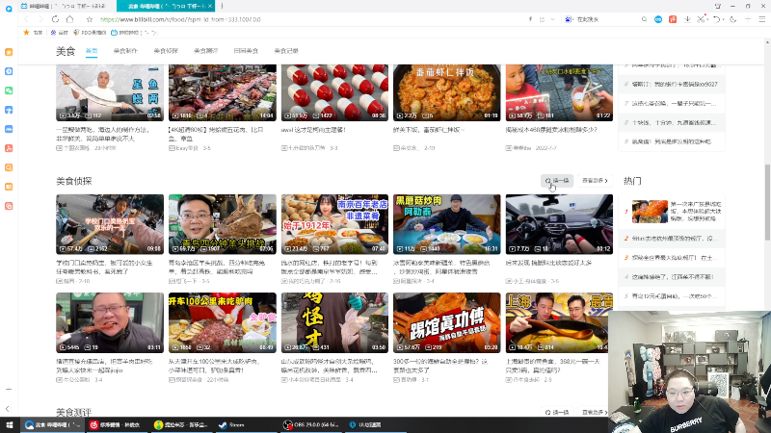The height and width of the screenshot is (433, 771).
Task: Open the red translate extension icon
Action: coord(673,19)
